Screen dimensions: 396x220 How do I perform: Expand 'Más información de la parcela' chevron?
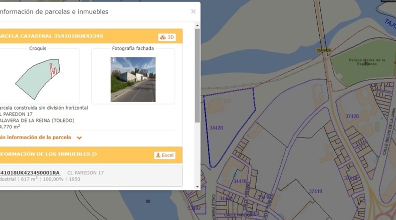[79, 137]
